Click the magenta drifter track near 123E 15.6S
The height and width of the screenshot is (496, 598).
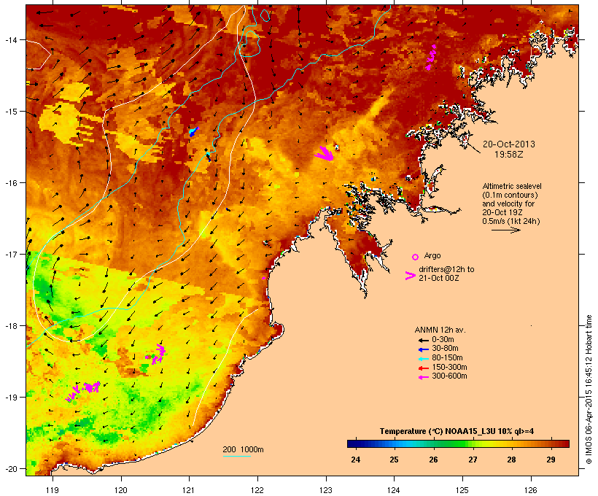coord(325,153)
